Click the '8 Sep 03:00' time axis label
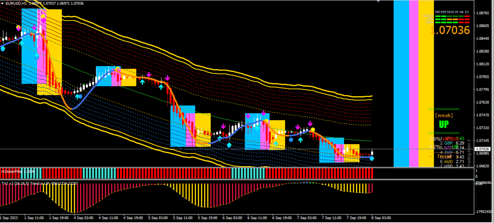 [x=381, y=218]
